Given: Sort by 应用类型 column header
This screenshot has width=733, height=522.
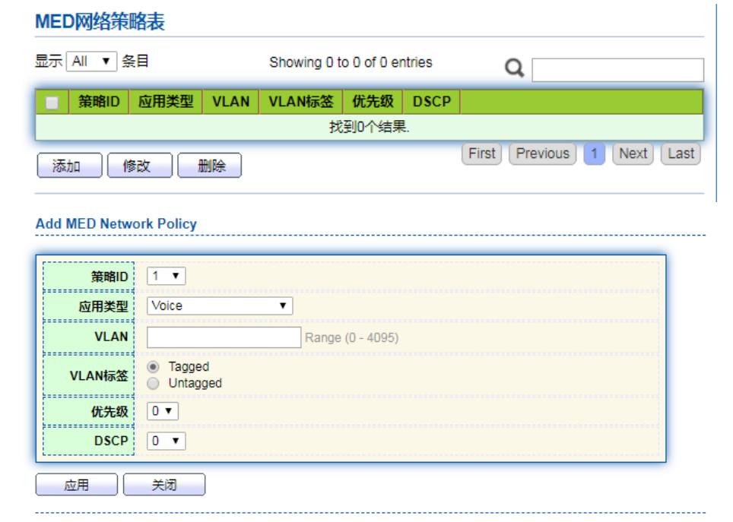Looking at the screenshot, I should pos(166,102).
